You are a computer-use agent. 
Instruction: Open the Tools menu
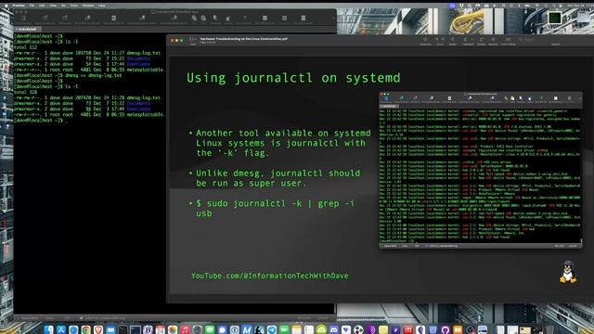pos(74,6)
